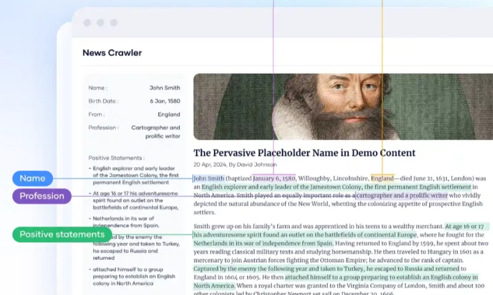Screen dimensions: 493x295
Task: Select the green Positive statements label
Action: (x=62, y=234)
